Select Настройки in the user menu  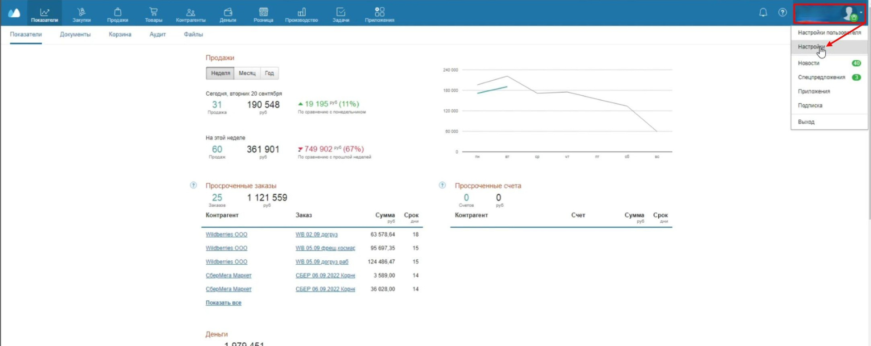tap(811, 47)
